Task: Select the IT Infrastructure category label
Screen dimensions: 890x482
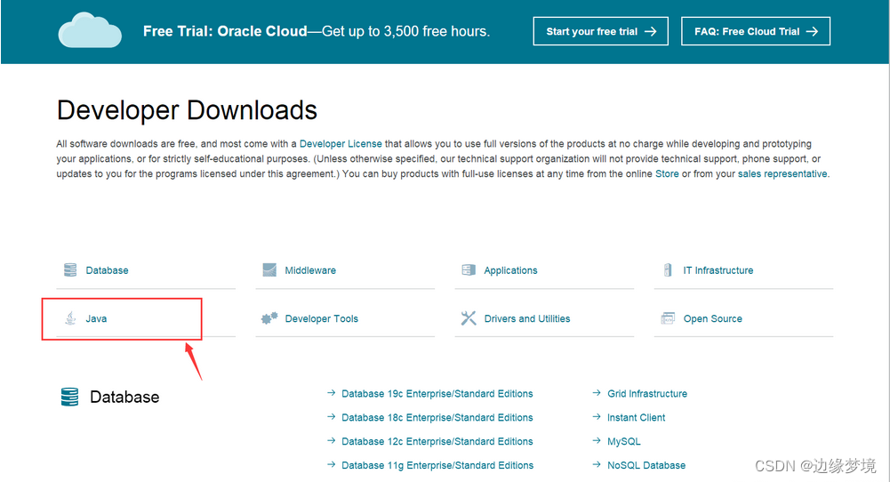Action: 718,270
